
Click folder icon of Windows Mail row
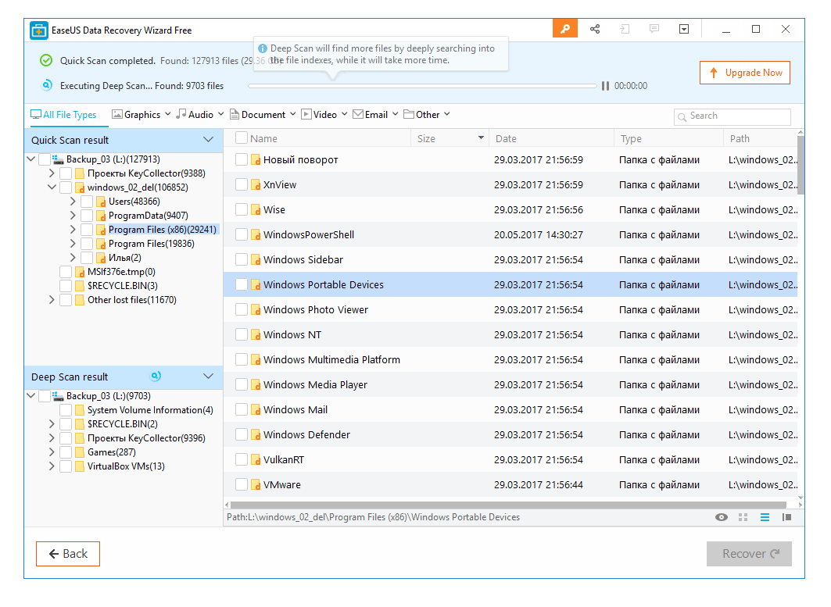tap(256, 410)
